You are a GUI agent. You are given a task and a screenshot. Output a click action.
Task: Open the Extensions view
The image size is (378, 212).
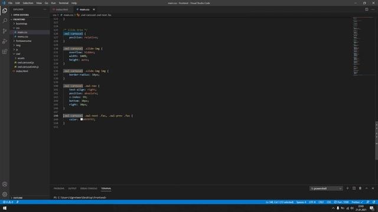tap(5, 52)
